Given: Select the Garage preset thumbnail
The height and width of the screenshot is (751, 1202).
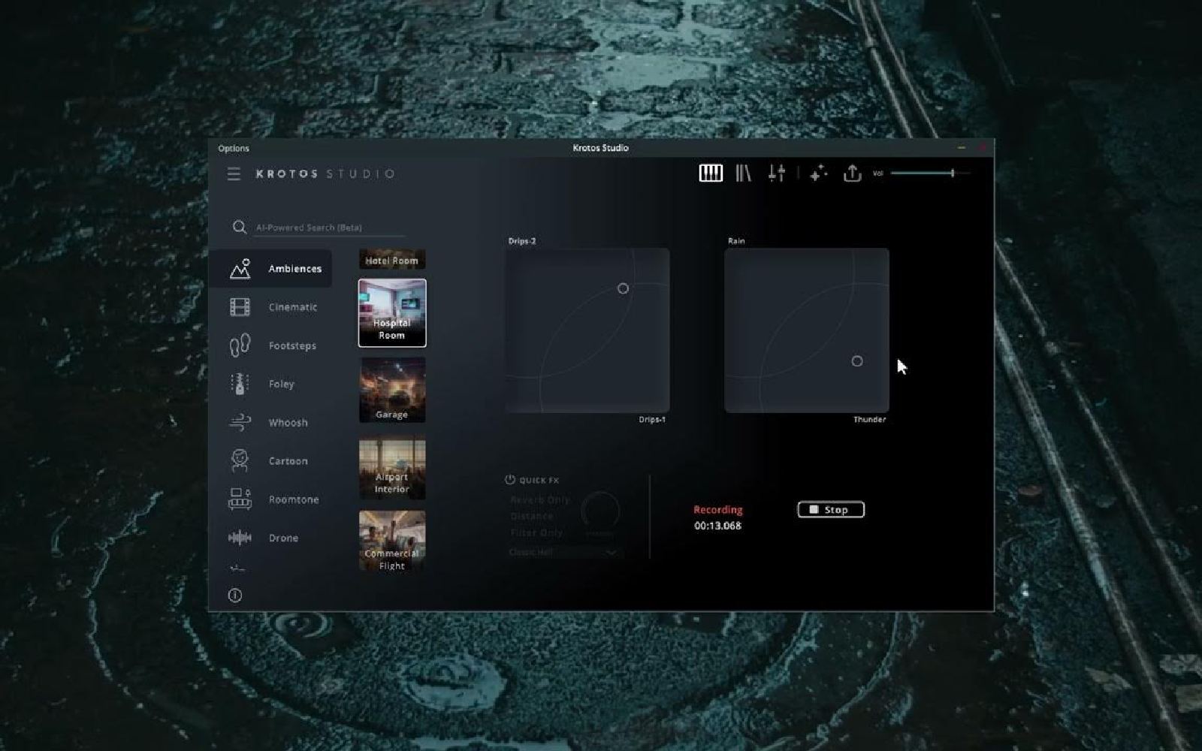Looking at the screenshot, I should [392, 390].
